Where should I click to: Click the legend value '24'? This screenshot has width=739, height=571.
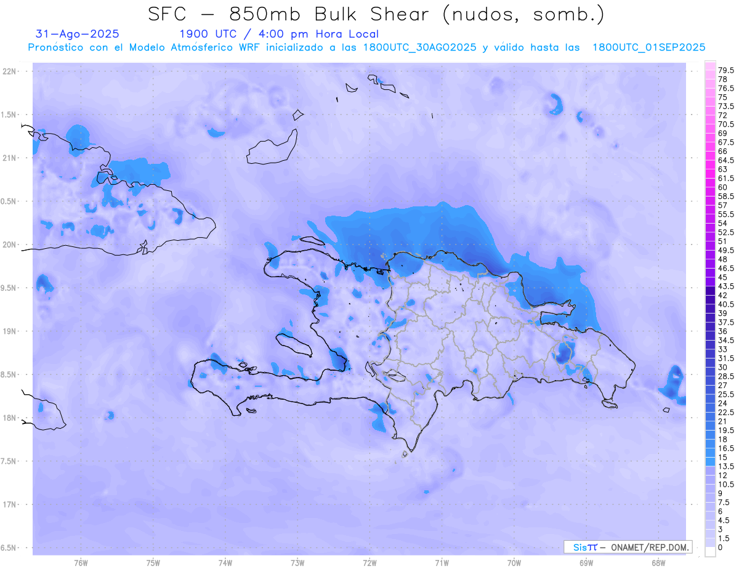click(722, 403)
